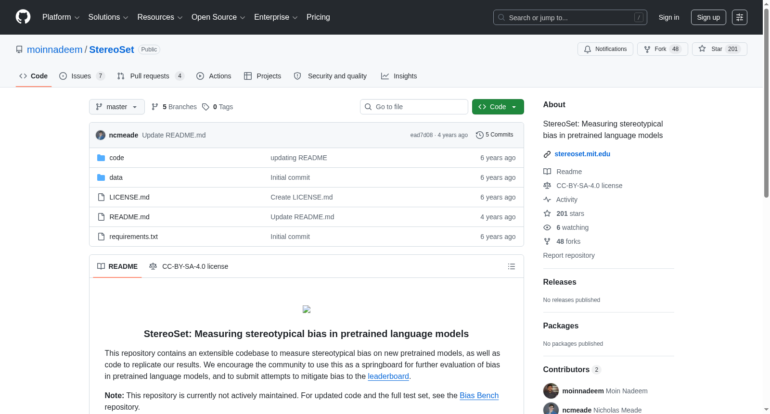Switch to the Issues tab
Screen dimensions: 770x414
coord(82,76)
